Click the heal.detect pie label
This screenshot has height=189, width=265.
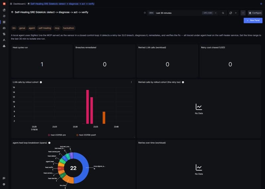coord(52,156)
